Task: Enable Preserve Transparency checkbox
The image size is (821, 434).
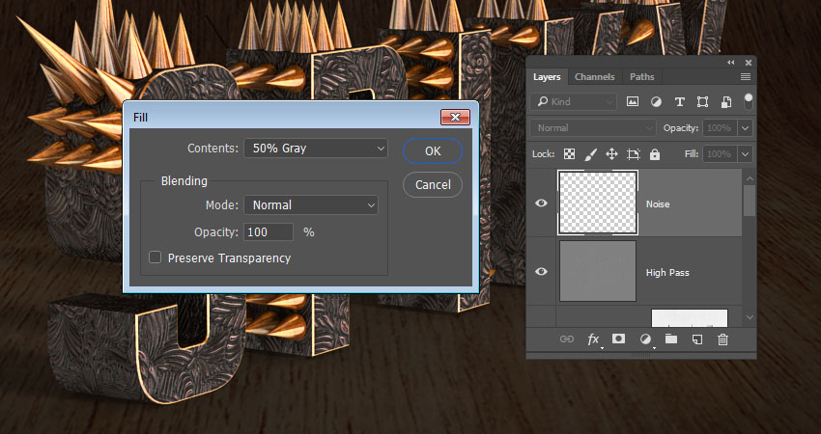Action: point(155,258)
